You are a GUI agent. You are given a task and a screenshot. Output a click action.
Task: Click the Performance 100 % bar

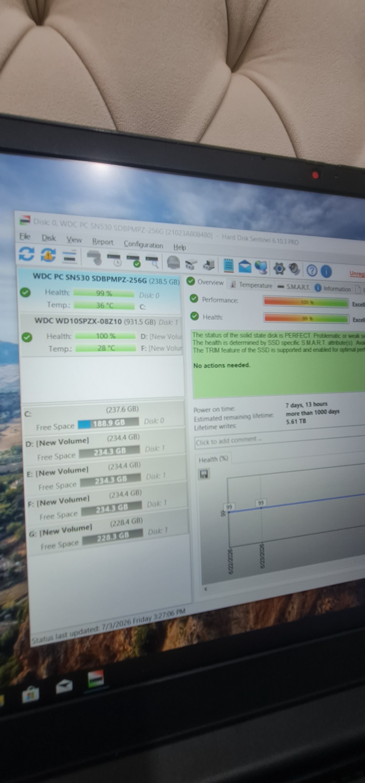(306, 302)
